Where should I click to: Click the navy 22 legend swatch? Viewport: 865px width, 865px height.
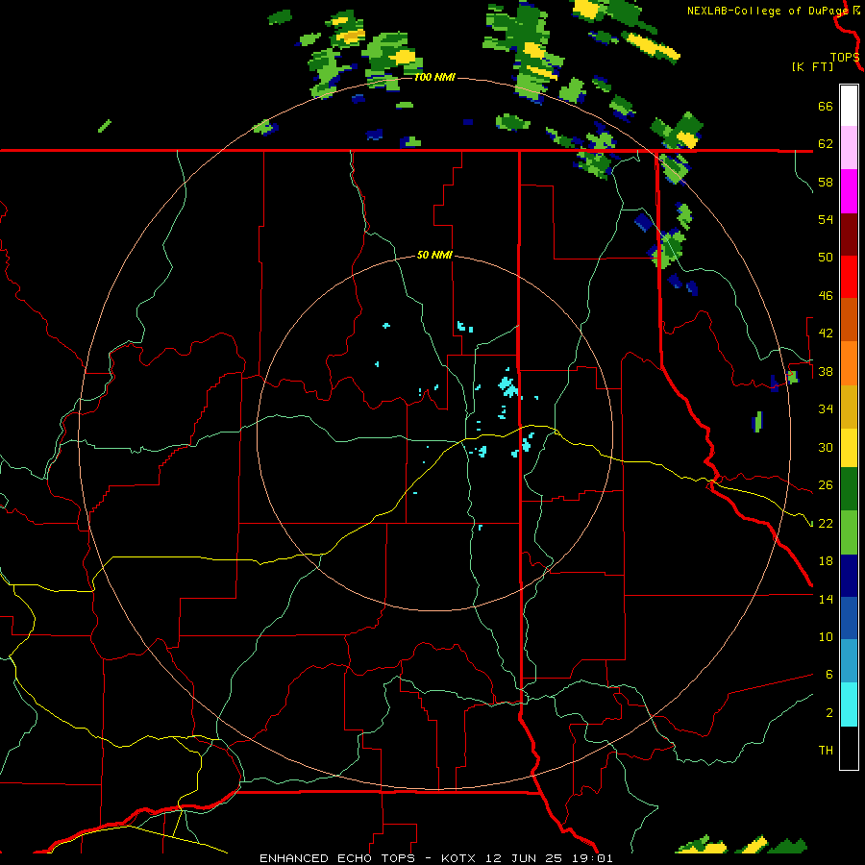coord(849,576)
